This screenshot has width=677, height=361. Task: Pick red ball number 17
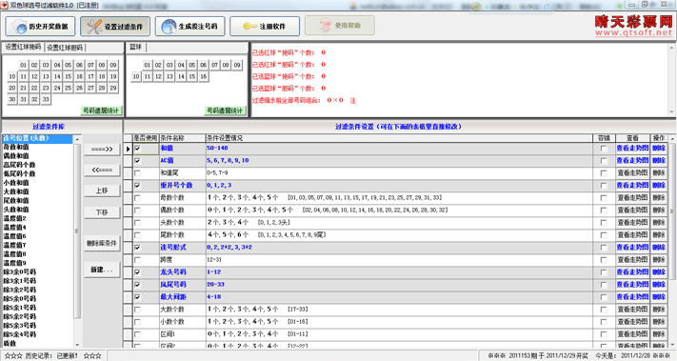[x=90, y=76]
